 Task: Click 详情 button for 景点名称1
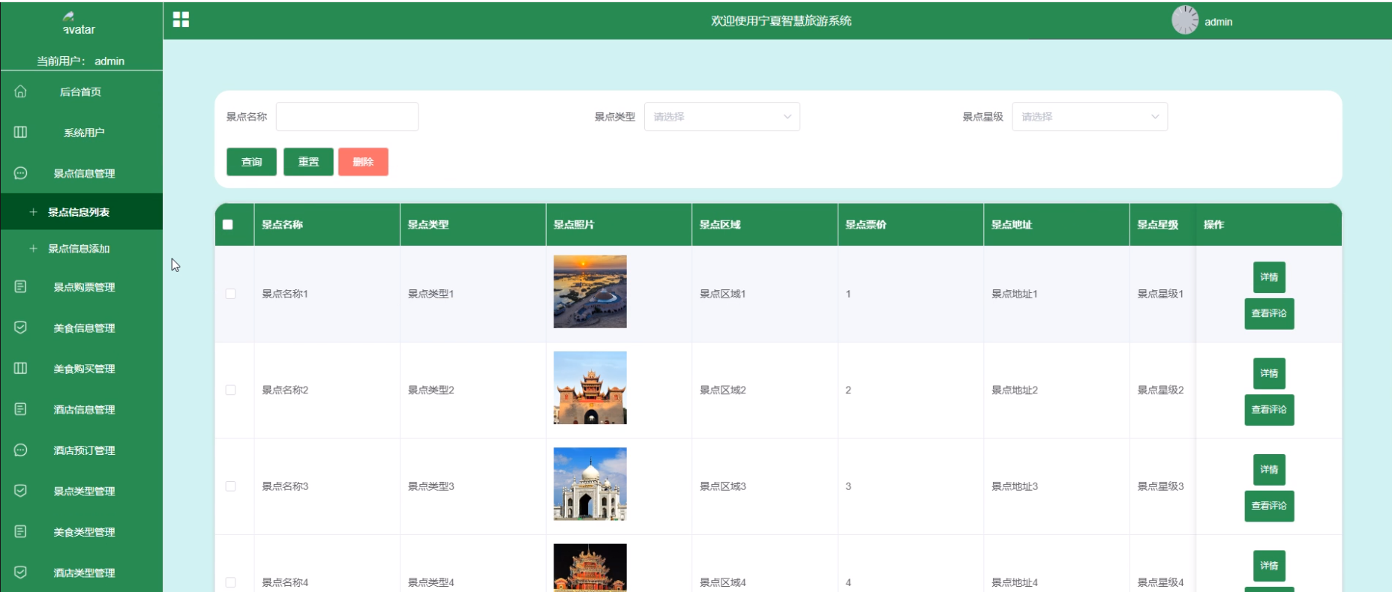click(1269, 277)
